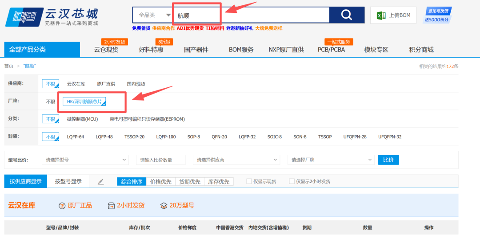Select 不限 in the 封装 filter row
This screenshot has width=480, height=235.
(50, 137)
